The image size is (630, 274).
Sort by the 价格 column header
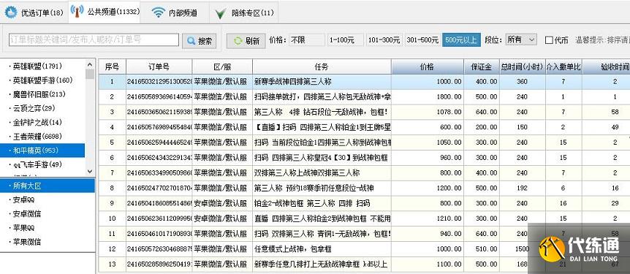[x=428, y=66]
